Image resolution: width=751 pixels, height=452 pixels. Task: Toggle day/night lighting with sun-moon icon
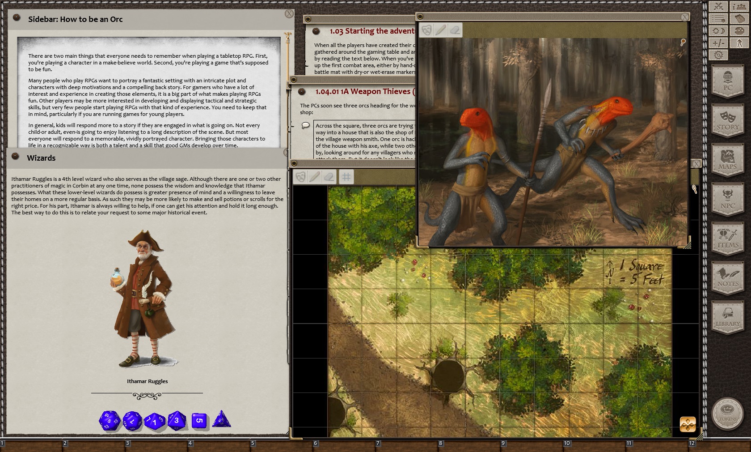719,31
